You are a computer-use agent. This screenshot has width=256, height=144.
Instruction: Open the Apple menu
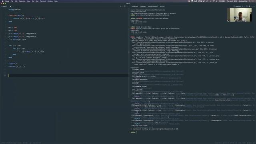3,1
